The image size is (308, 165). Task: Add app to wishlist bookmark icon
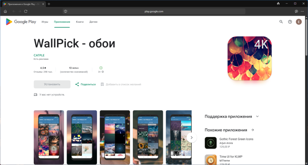102,84
